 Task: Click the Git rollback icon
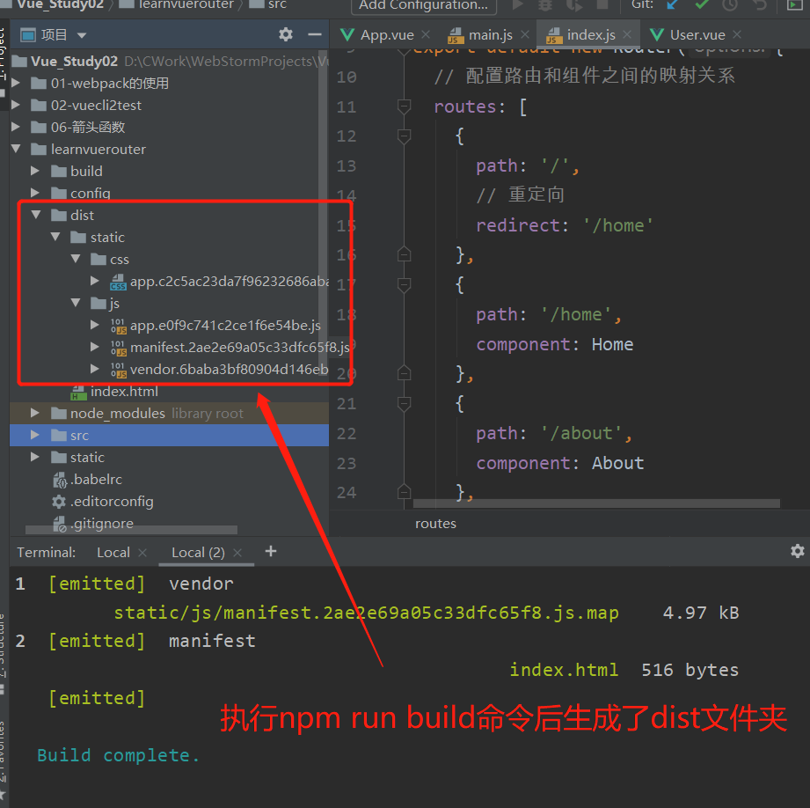point(759,4)
